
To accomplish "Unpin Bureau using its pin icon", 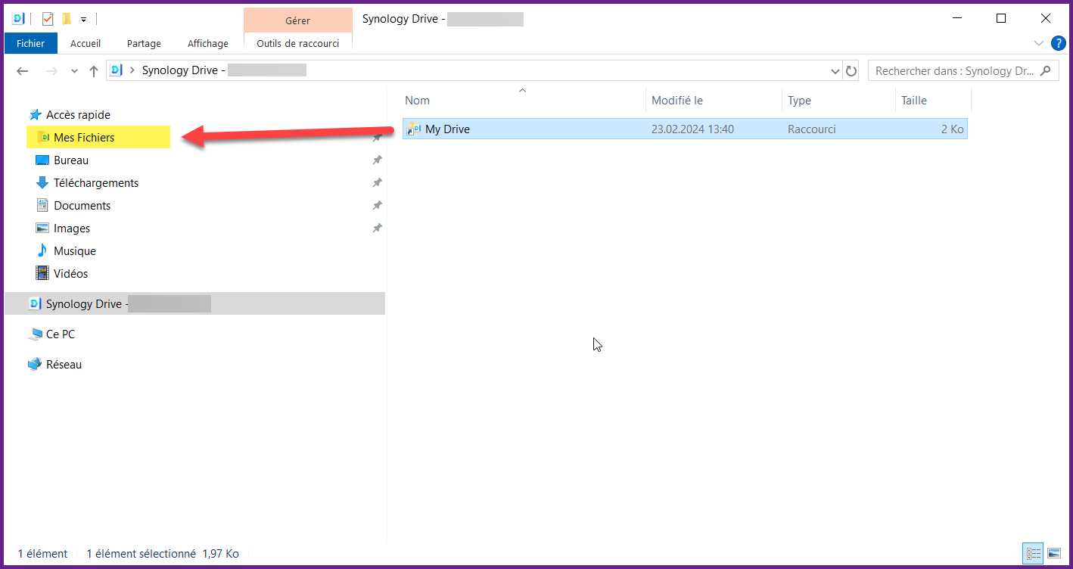I will (377, 160).
